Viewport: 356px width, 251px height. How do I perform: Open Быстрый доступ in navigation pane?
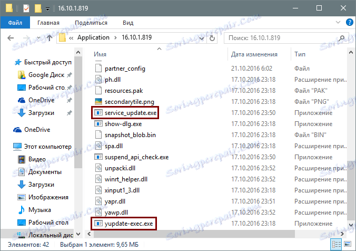[x=48, y=62]
